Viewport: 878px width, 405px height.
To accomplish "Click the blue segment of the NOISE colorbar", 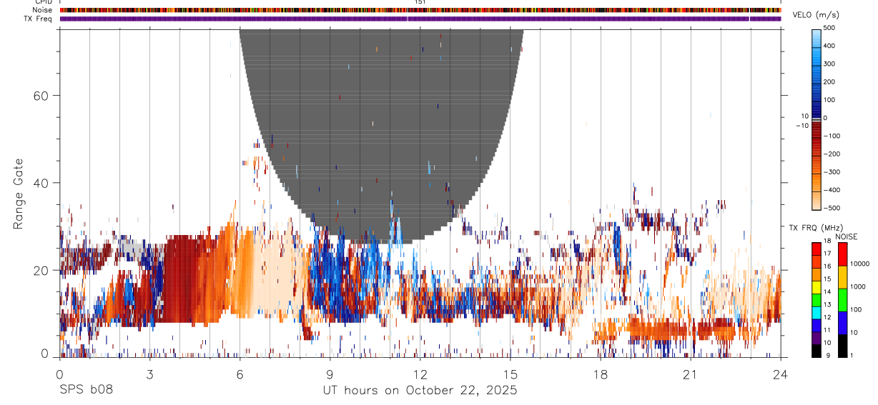I will pyautogui.click(x=842, y=322).
